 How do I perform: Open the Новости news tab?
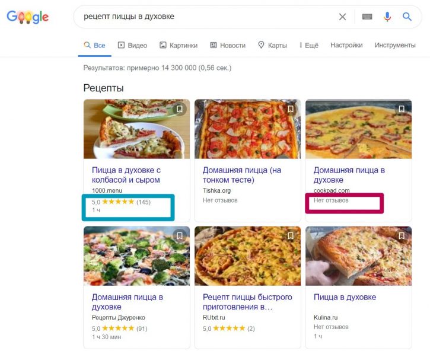(228, 45)
